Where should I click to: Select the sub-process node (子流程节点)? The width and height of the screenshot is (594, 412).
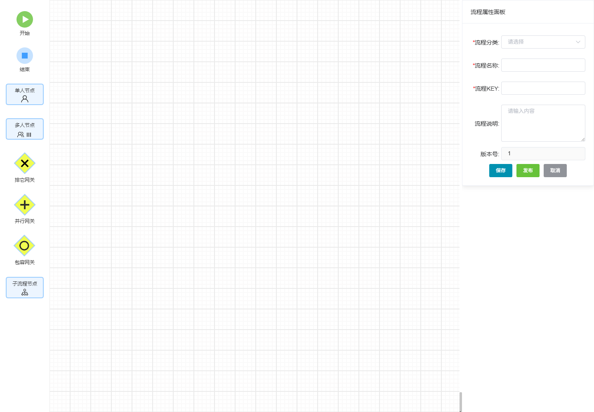25,288
